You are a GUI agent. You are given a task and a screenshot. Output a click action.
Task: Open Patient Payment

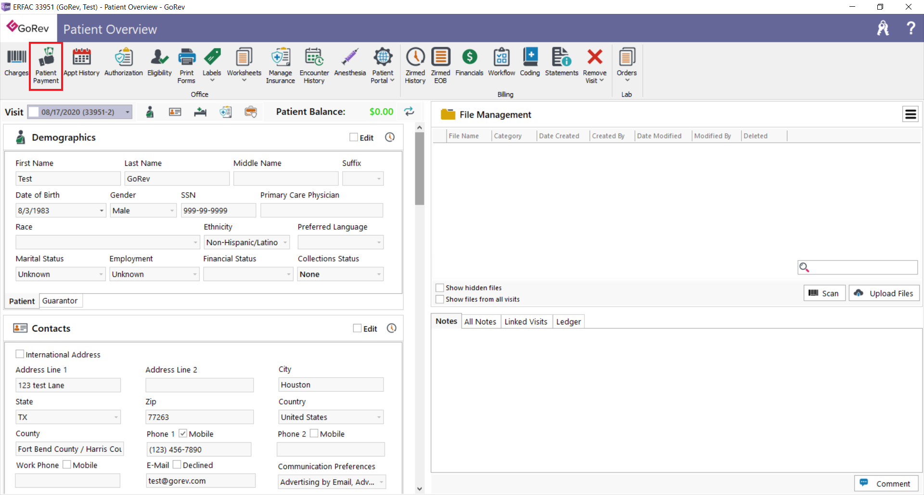click(46, 66)
